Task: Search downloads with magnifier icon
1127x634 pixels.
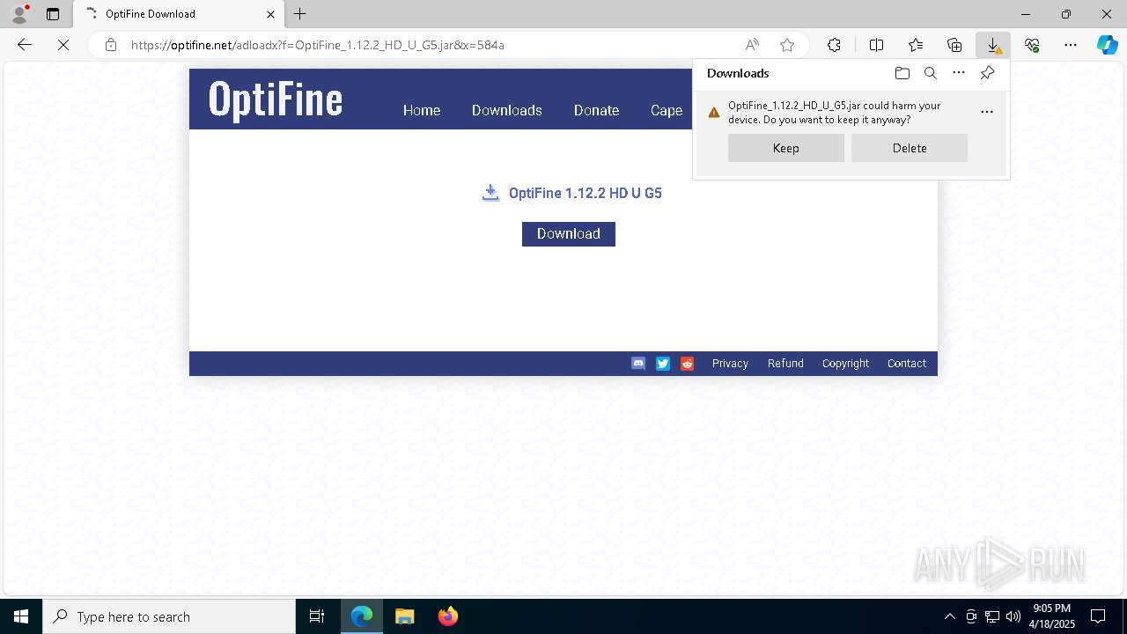Action: click(x=930, y=73)
